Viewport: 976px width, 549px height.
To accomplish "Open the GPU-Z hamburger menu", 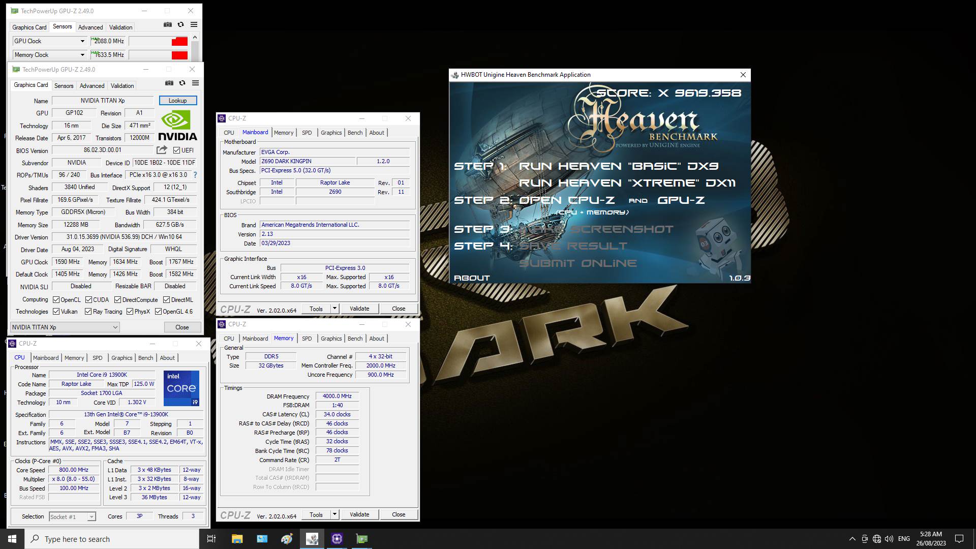I will (x=195, y=83).
